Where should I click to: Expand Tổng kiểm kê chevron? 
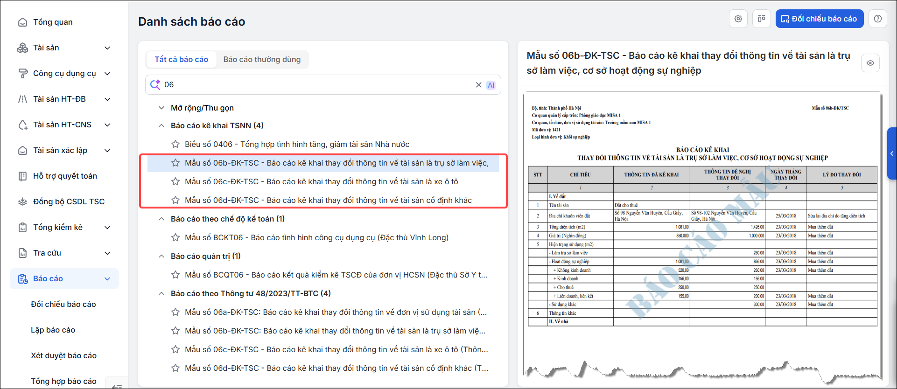[107, 228]
